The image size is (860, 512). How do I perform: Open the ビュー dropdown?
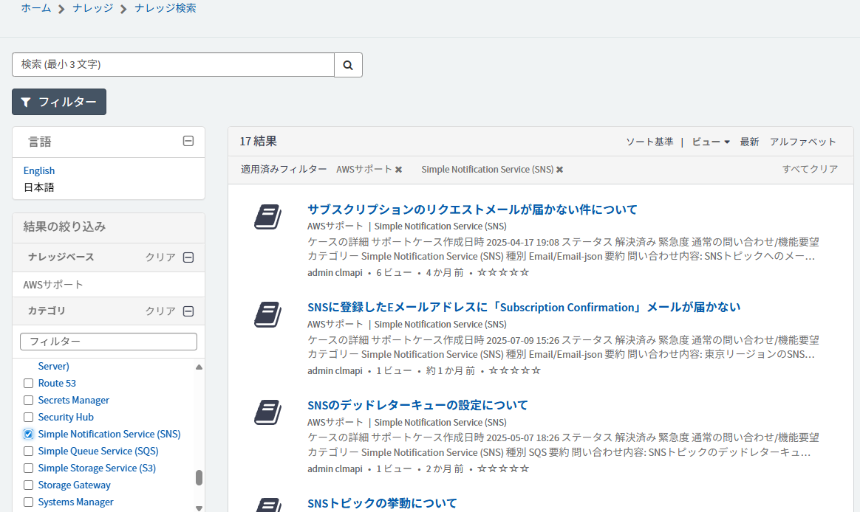tap(710, 142)
